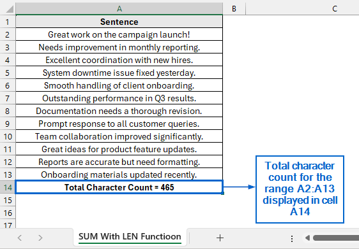Select row 13 header

click(x=8, y=175)
